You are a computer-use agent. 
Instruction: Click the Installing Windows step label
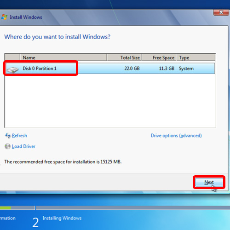point(62,218)
